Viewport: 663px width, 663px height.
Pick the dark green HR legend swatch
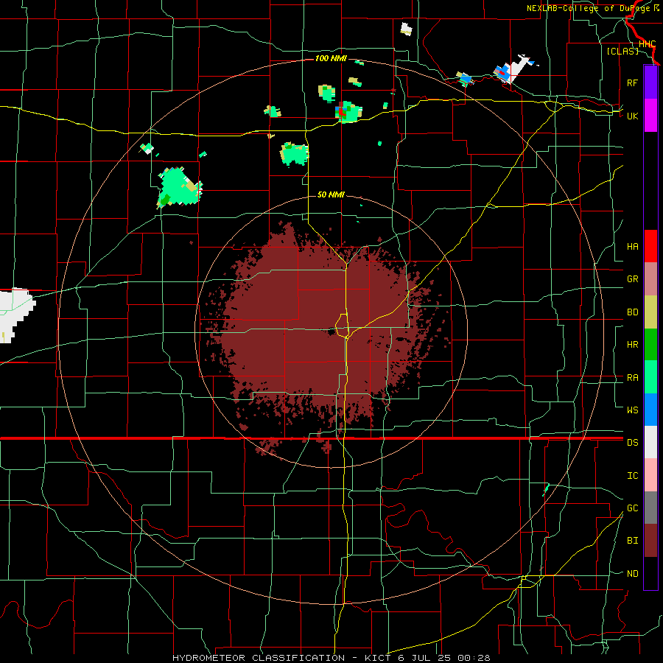(650, 344)
